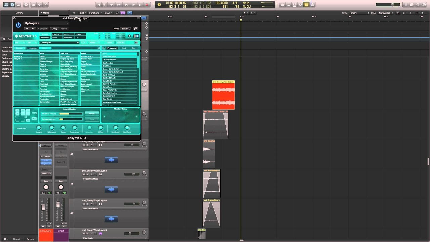Image resolution: width=430 pixels, height=242 pixels.
Task: Mute the snd_EnemyWarp Layer 3 track
Action: point(84,174)
